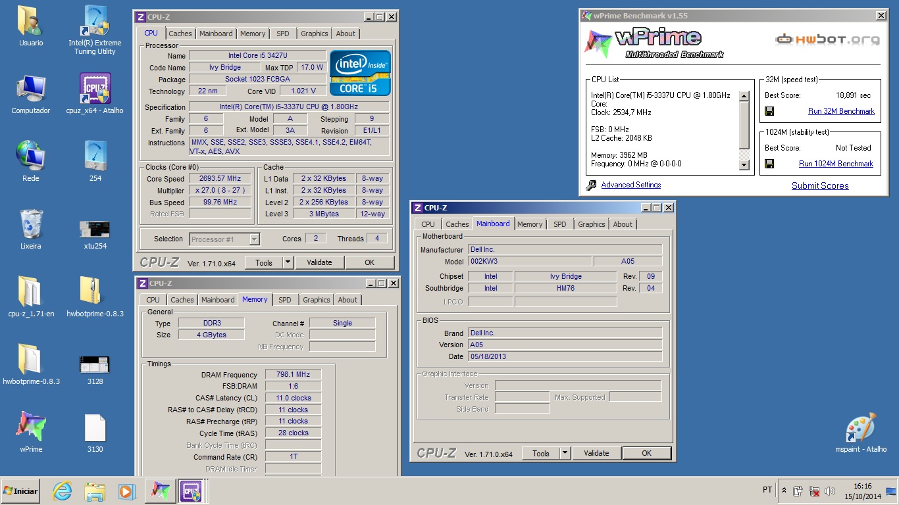The width and height of the screenshot is (899, 505).
Task: Click Validate in top CPU-Z window
Action: point(319,262)
